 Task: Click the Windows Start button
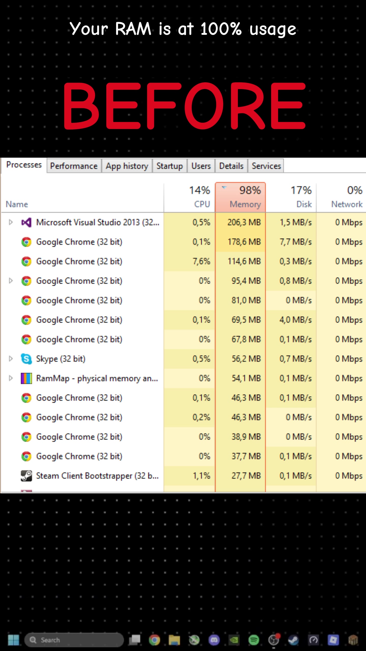click(13, 640)
